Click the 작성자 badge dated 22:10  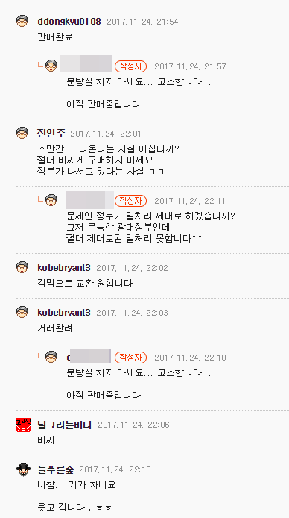click(130, 358)
